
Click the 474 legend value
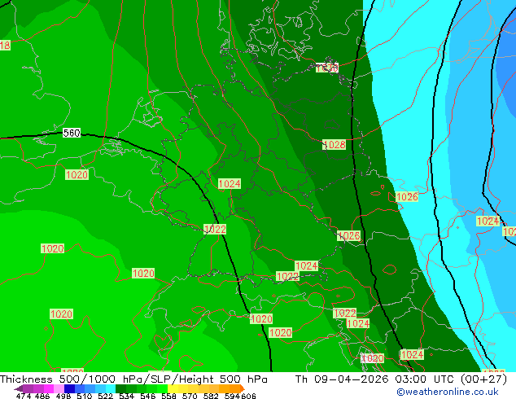click(x=24, y=396)
